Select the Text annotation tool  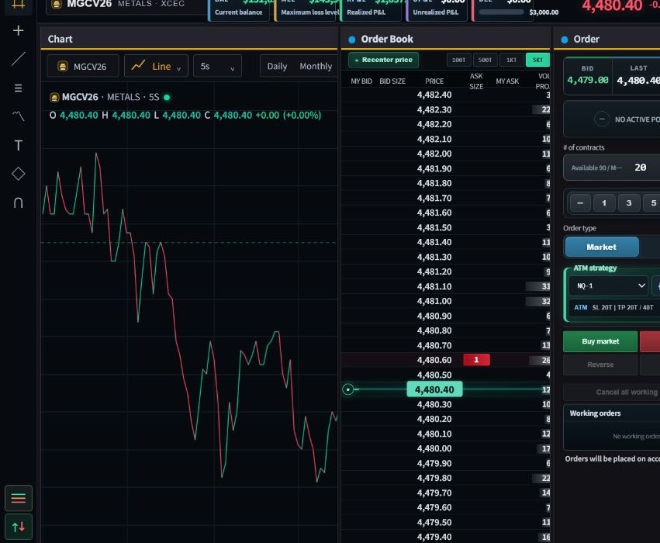(18, 146)
